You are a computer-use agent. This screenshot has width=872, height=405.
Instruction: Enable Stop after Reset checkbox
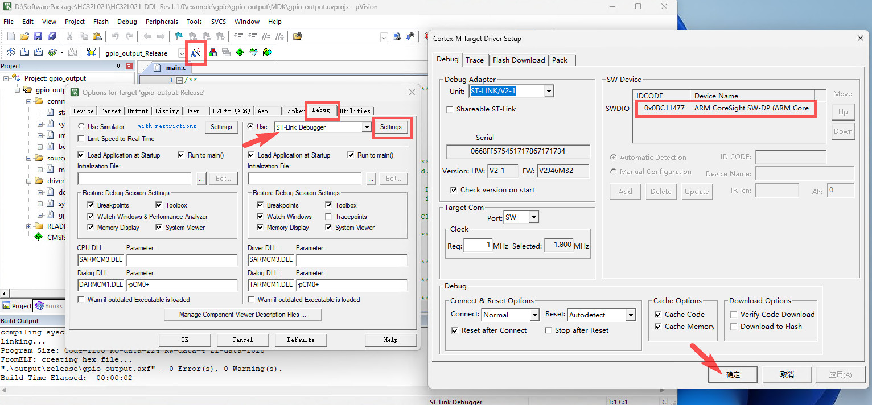pos(548,330)
